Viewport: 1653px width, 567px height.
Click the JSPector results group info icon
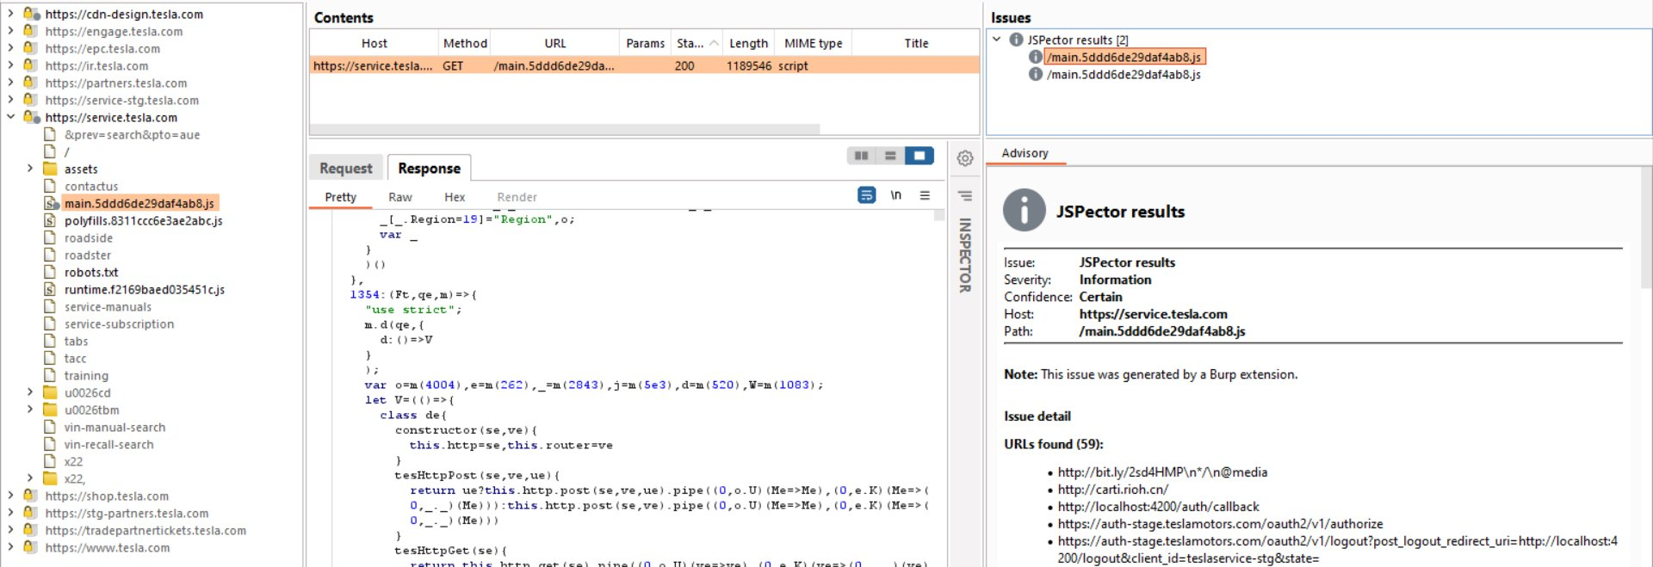(1016, 40)
